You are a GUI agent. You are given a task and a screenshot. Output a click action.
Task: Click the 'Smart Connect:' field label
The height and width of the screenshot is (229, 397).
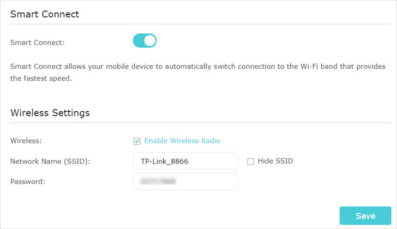(x=37, y=43)
